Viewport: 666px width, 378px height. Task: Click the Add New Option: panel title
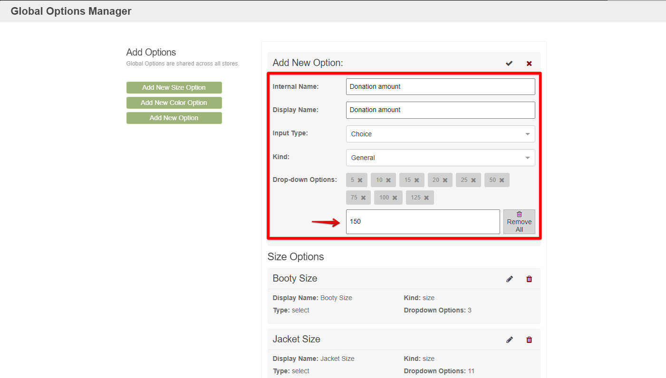click(x=308, y=63)
